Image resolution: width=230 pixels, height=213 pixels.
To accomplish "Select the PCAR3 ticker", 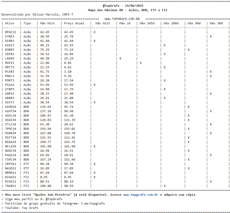I will click(x=10, y=72).
